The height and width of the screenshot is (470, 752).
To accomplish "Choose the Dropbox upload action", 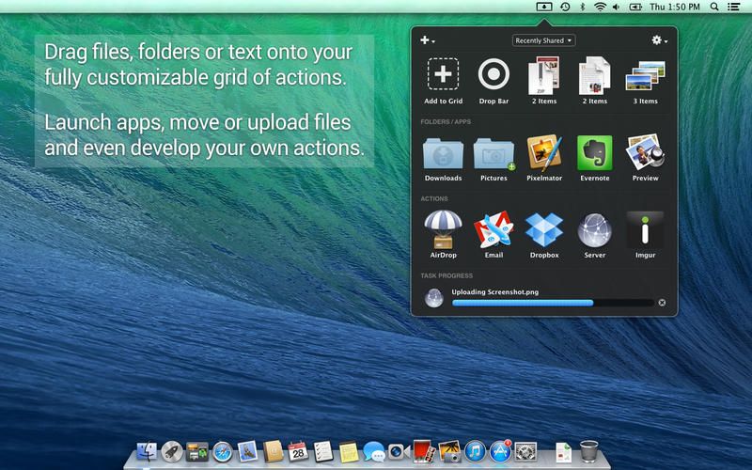I will (x=544, y=229).
